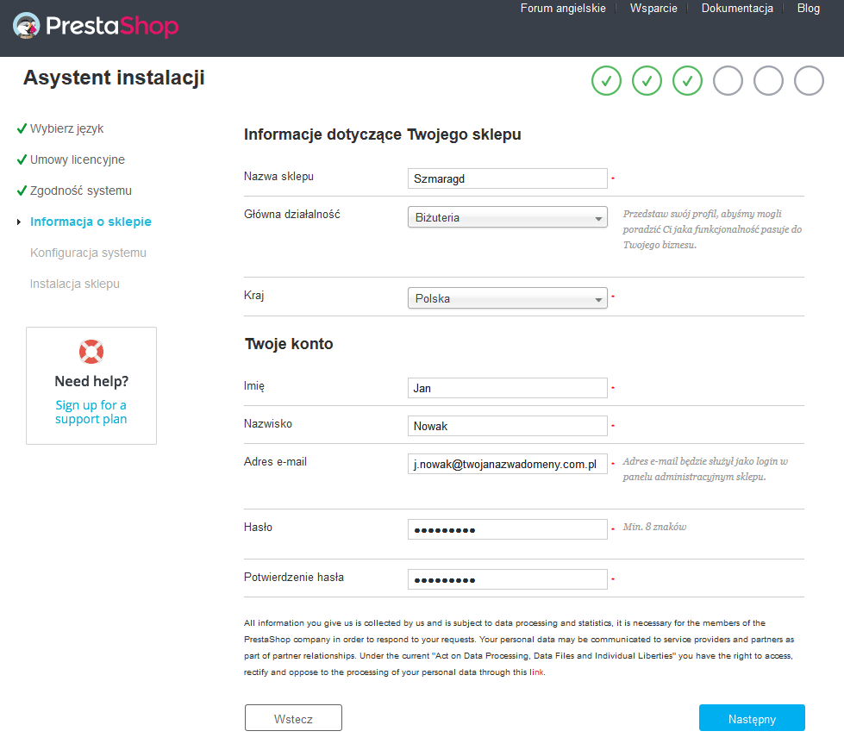Viewport: 844px width, 750px height.
Task: Click the red data processing link
Action: click(x=536, y=672)
